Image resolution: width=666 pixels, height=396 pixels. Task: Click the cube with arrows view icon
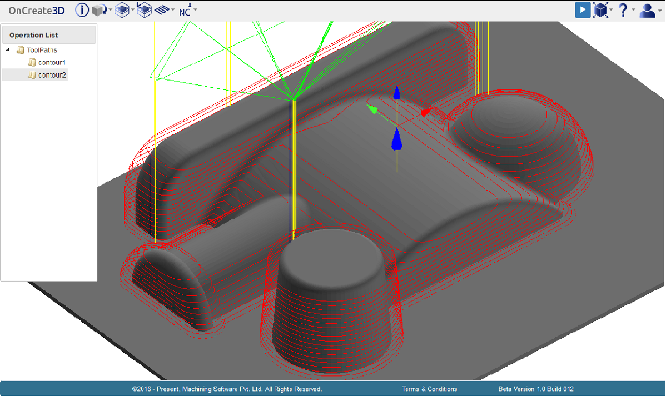click(600, 10)
